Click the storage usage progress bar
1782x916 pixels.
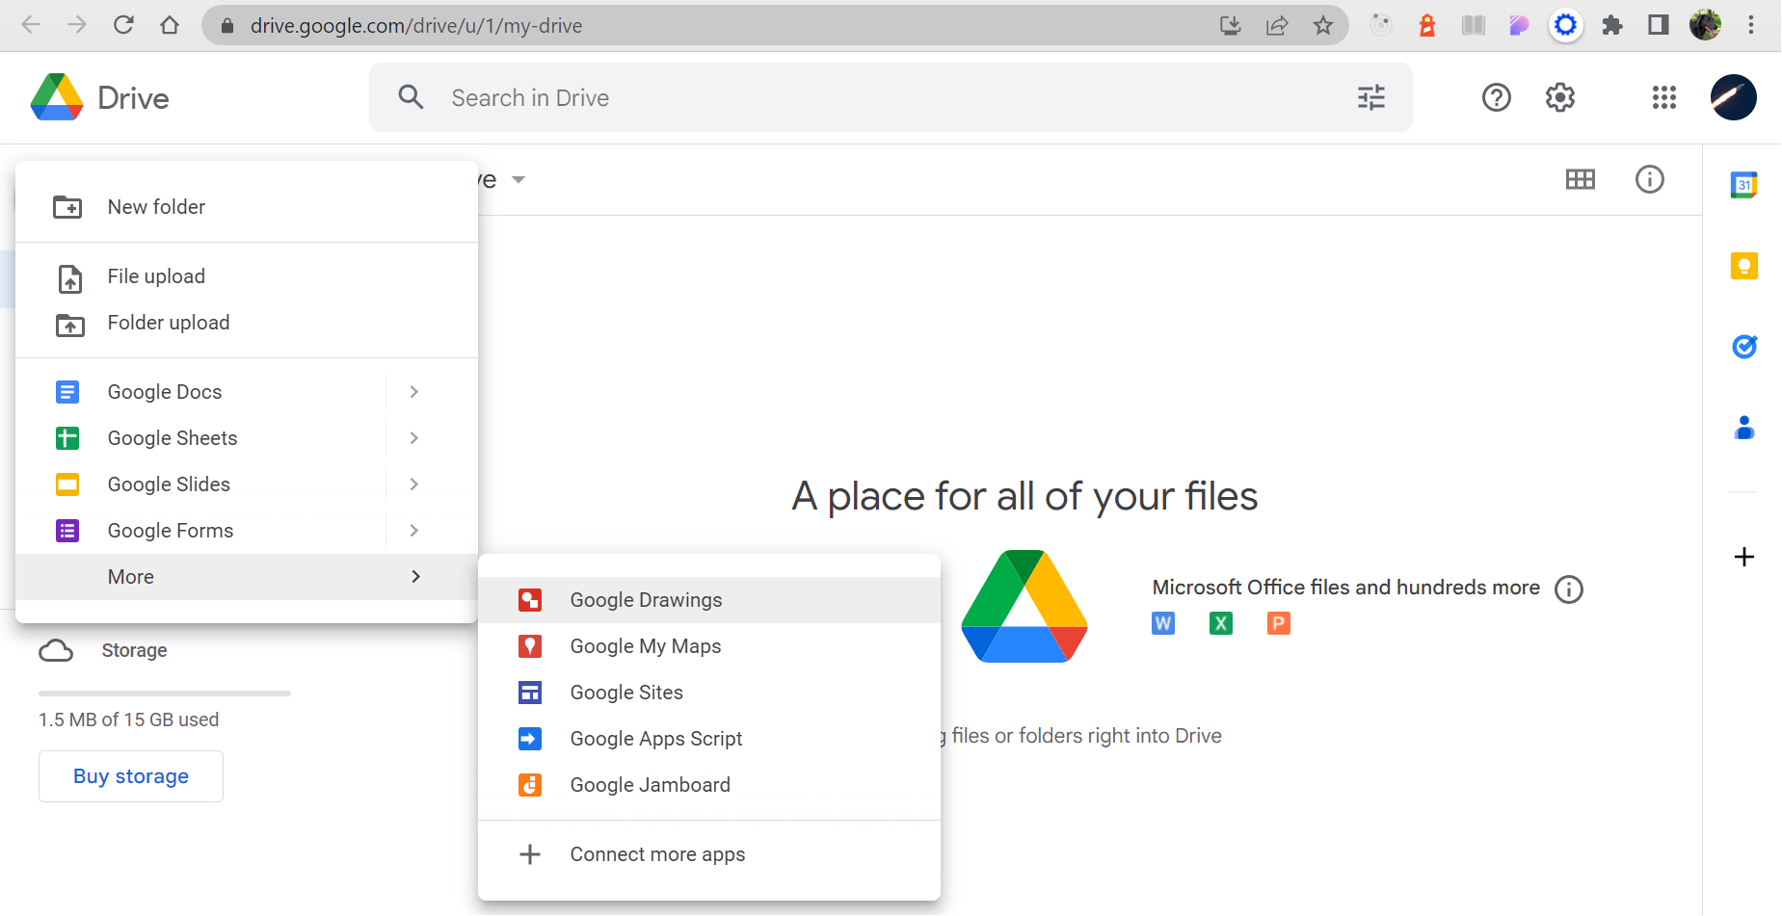point(165,694)
